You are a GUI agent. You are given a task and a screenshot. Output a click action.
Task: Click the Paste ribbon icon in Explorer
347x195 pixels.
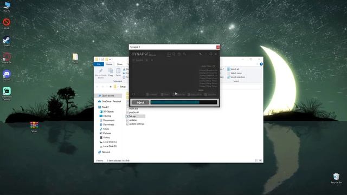point(118,73)
